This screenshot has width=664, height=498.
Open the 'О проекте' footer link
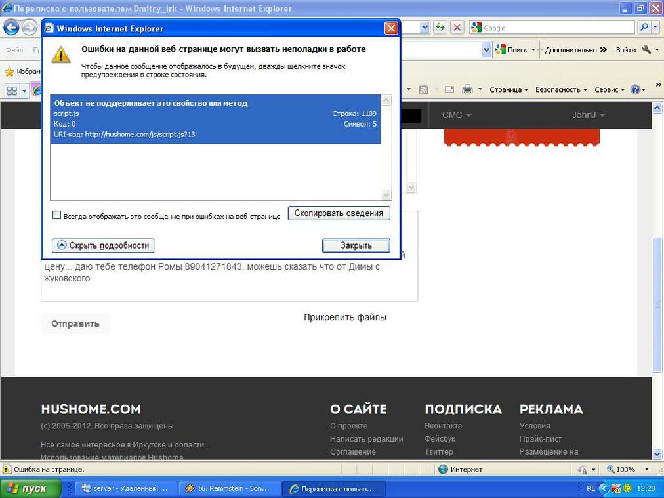[348, 426]
